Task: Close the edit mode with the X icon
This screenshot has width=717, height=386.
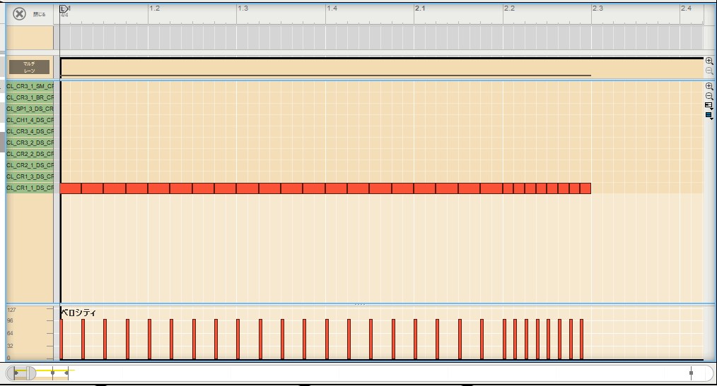Action: tap(19, 13)
